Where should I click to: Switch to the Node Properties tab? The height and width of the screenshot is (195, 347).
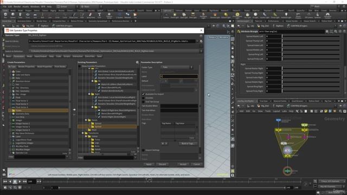44,67
